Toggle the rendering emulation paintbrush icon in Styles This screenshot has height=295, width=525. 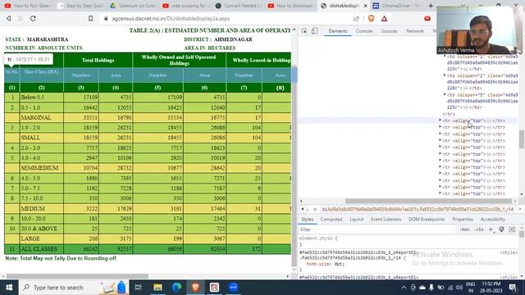501,229
